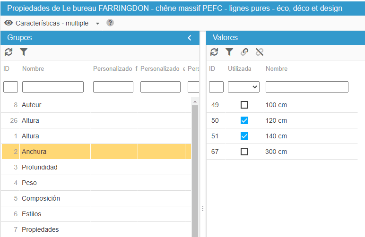Click the Grupos vertical scrollbar
This screenshot has height=237, width=365.
pos(195,170)
